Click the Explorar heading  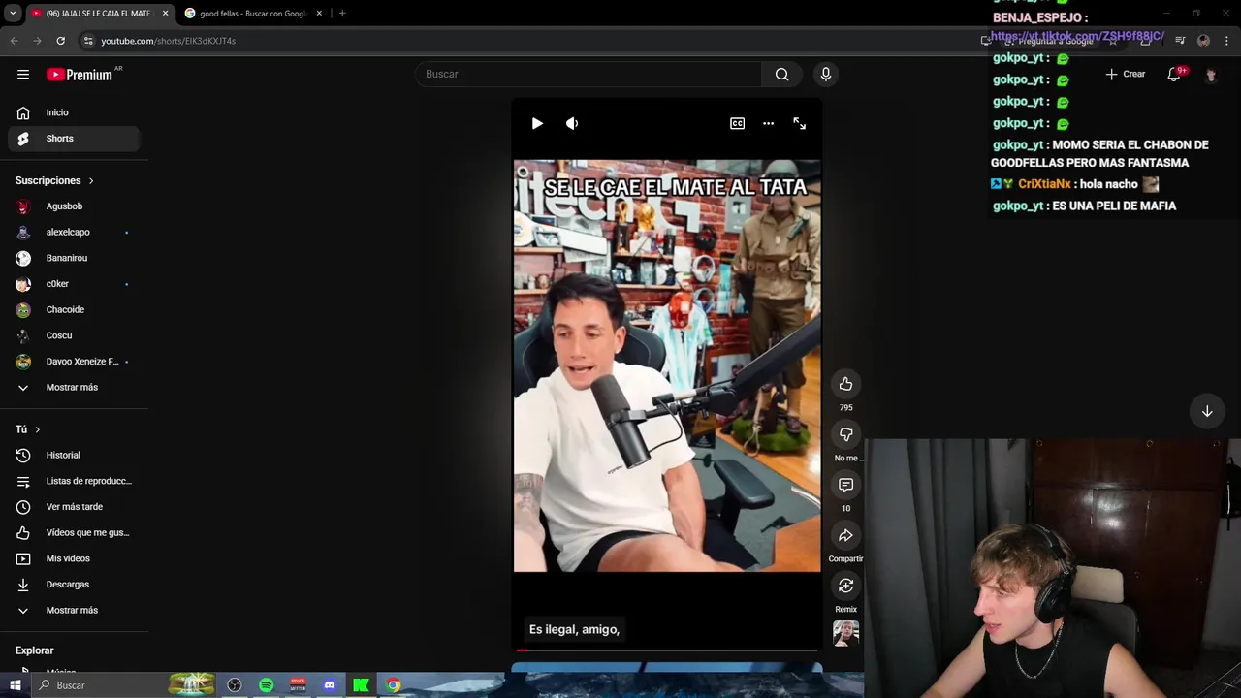tap(35, 650)
